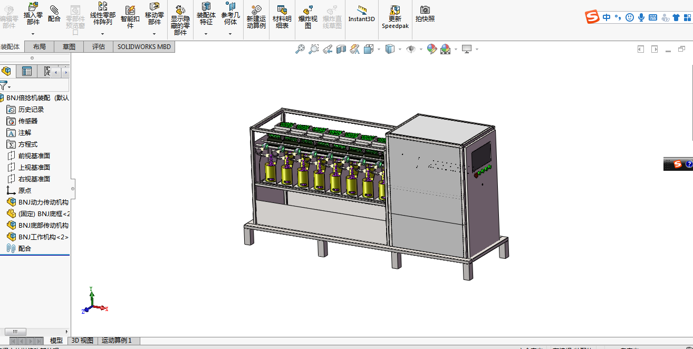Click the Edit Appearance color ball icon
The image size is (693, 349).
point(431,49)
